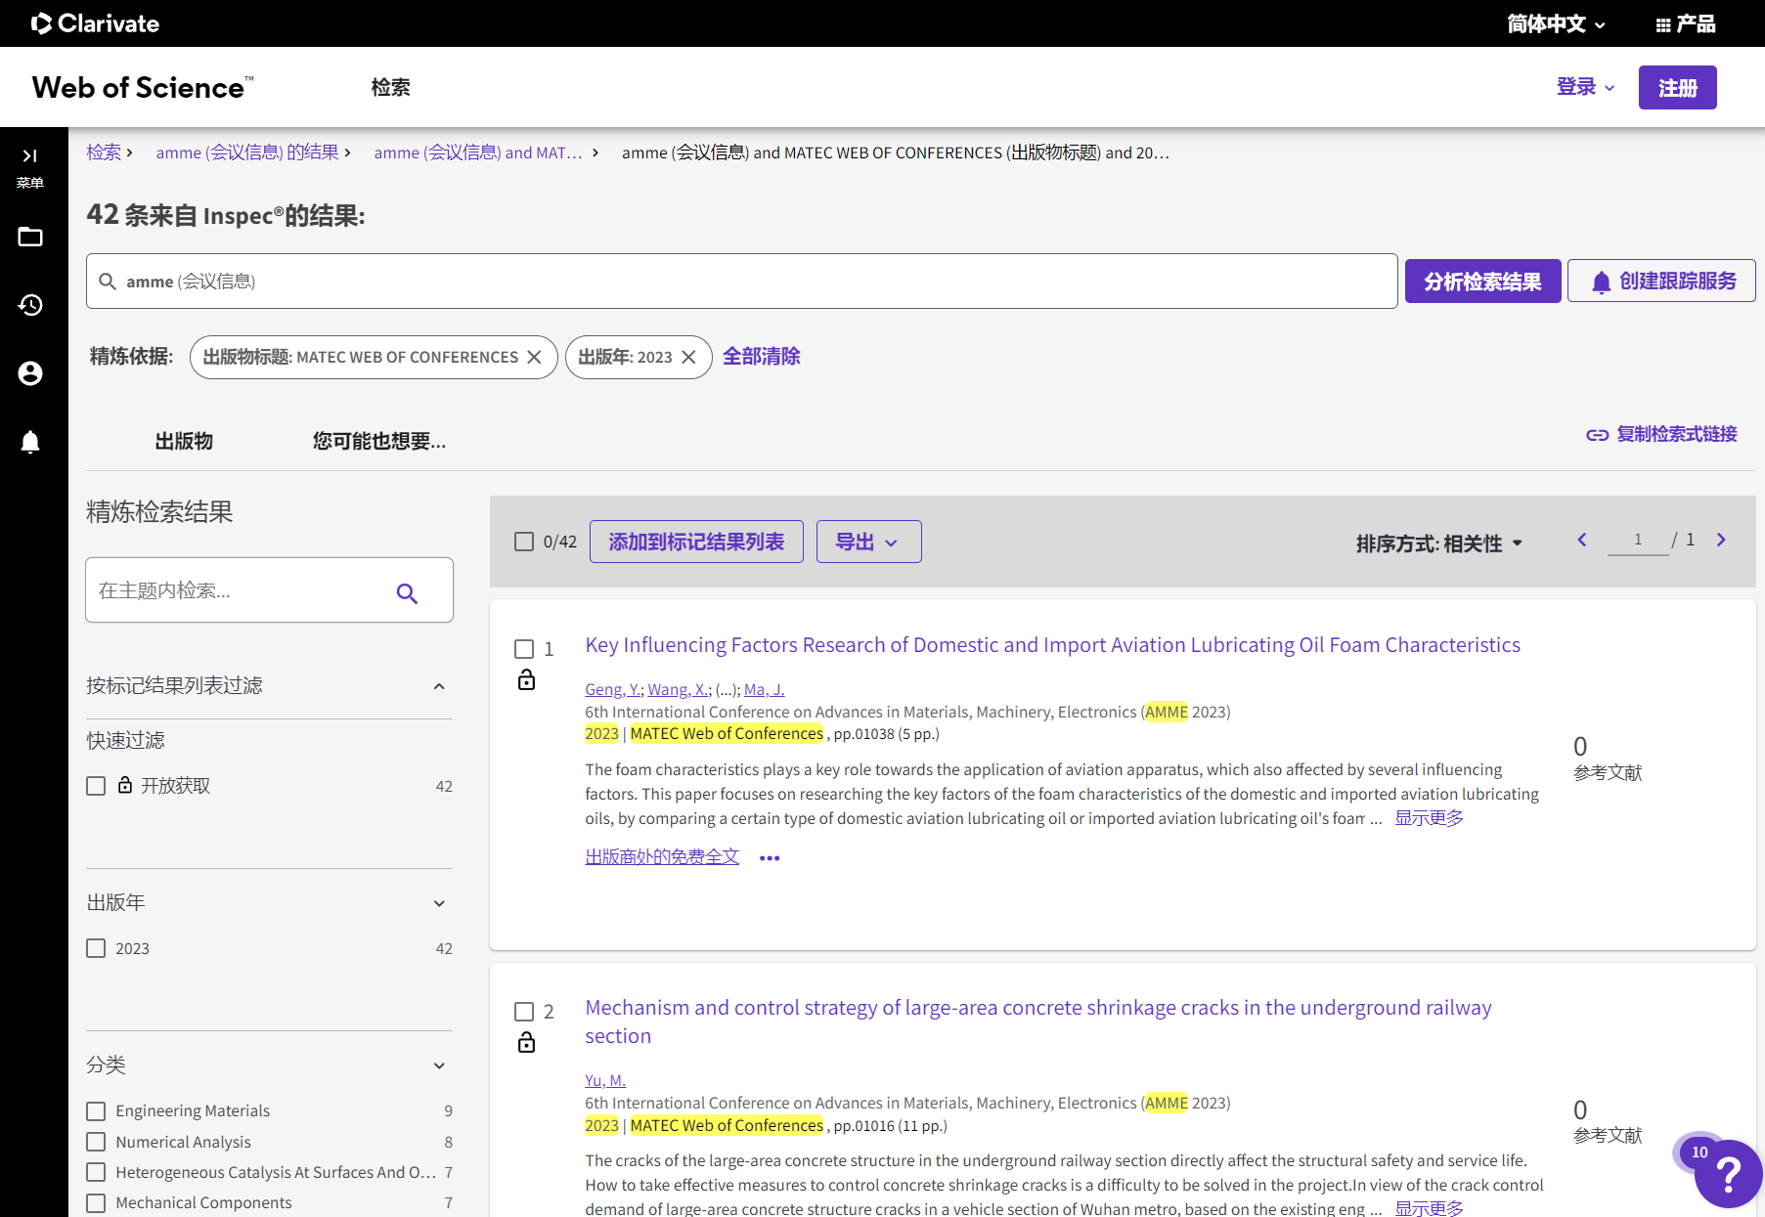Open the user profile sidebar icon
Screen dimensions: 1765x1217
[x=30, y=373]
